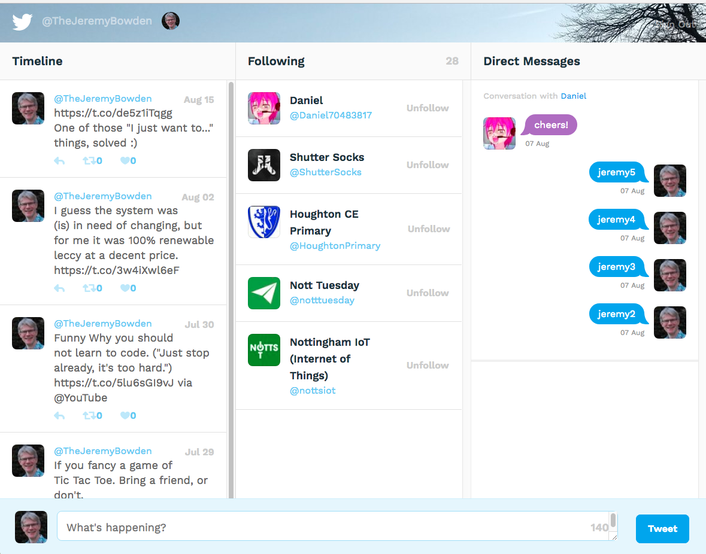706x554 pixels.
Task: Click the Jul 30 tweet date
Action: (199, 325)
